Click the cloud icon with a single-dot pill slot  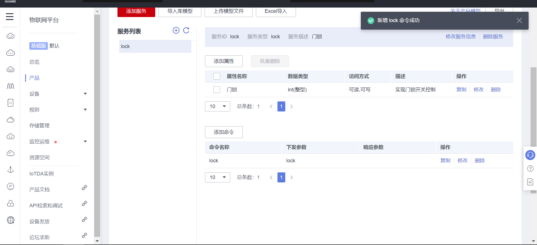[x=11, y=36]
